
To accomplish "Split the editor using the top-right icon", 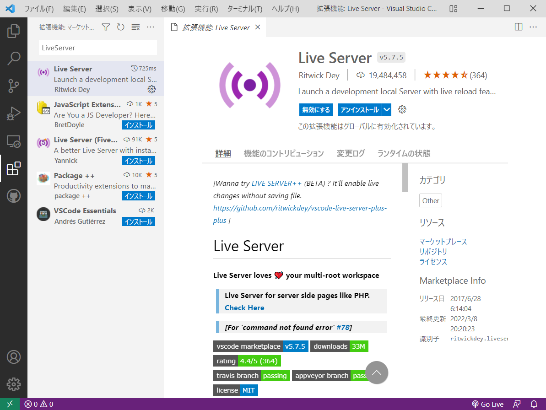I will point(518,27).
